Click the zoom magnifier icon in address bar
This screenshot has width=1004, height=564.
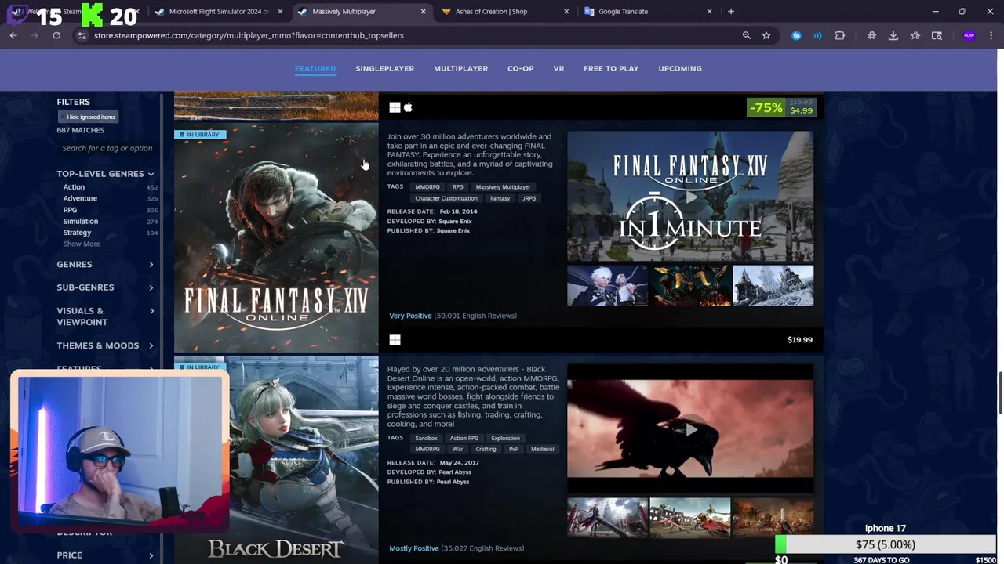(x=747, y=35)
